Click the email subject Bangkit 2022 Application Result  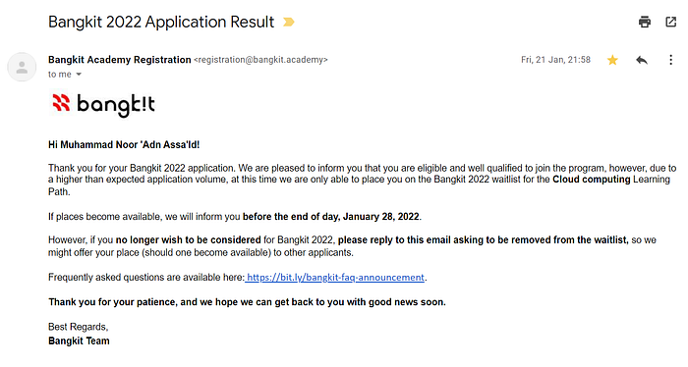(x=161, y=22)
